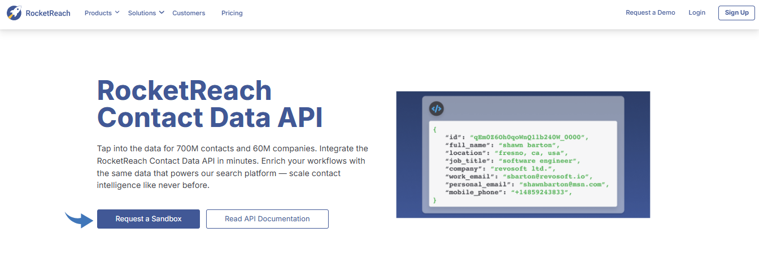The width and height of the screenshot is (759, 254).
Task: Click the Request a Sandbox button
Action: [149, 219]
